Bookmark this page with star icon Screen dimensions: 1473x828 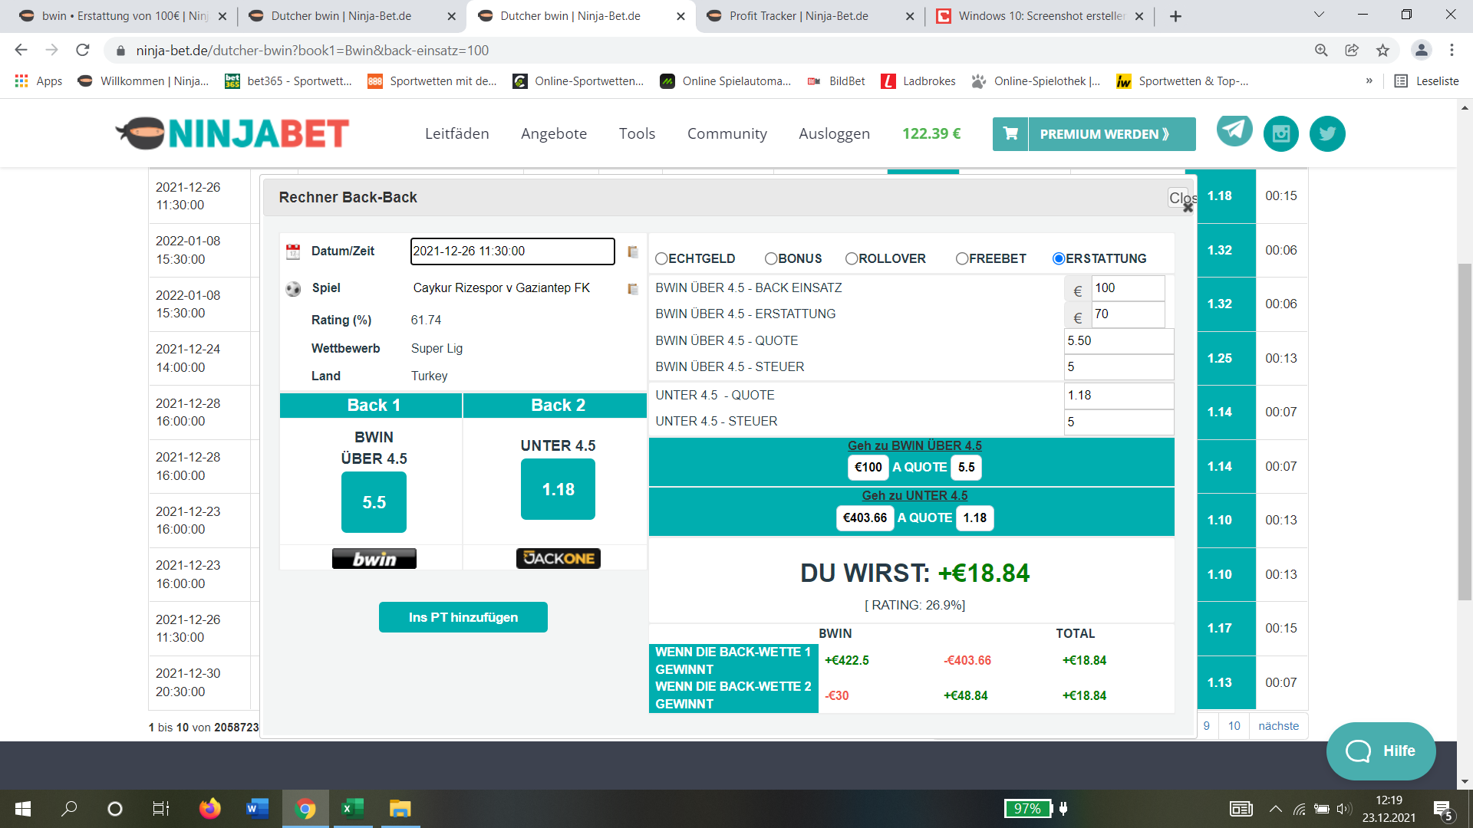[x=1382, y=50]
